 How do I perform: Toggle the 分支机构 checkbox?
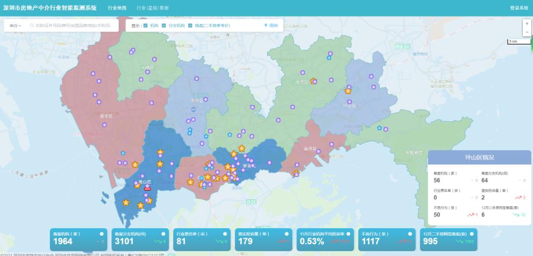[164, 25]
